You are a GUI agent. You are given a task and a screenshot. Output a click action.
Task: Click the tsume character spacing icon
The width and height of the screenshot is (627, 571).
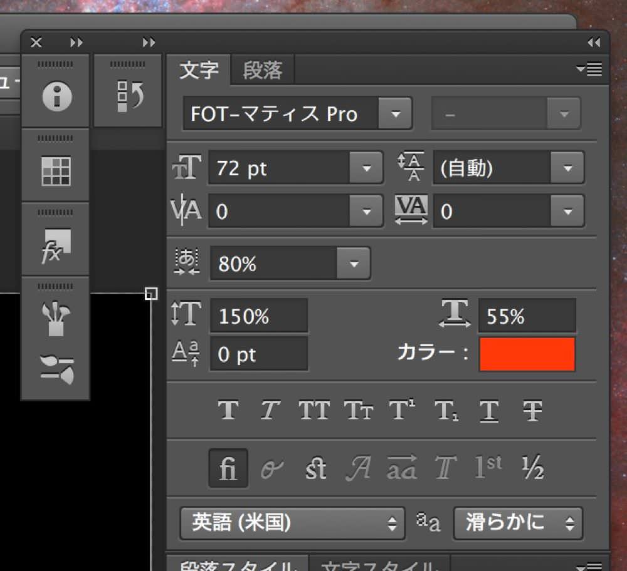point(187,261)
